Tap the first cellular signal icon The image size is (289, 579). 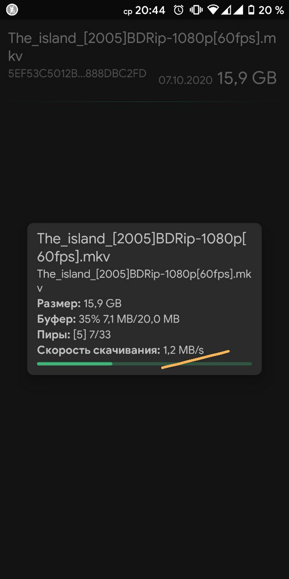click(225, 10)
